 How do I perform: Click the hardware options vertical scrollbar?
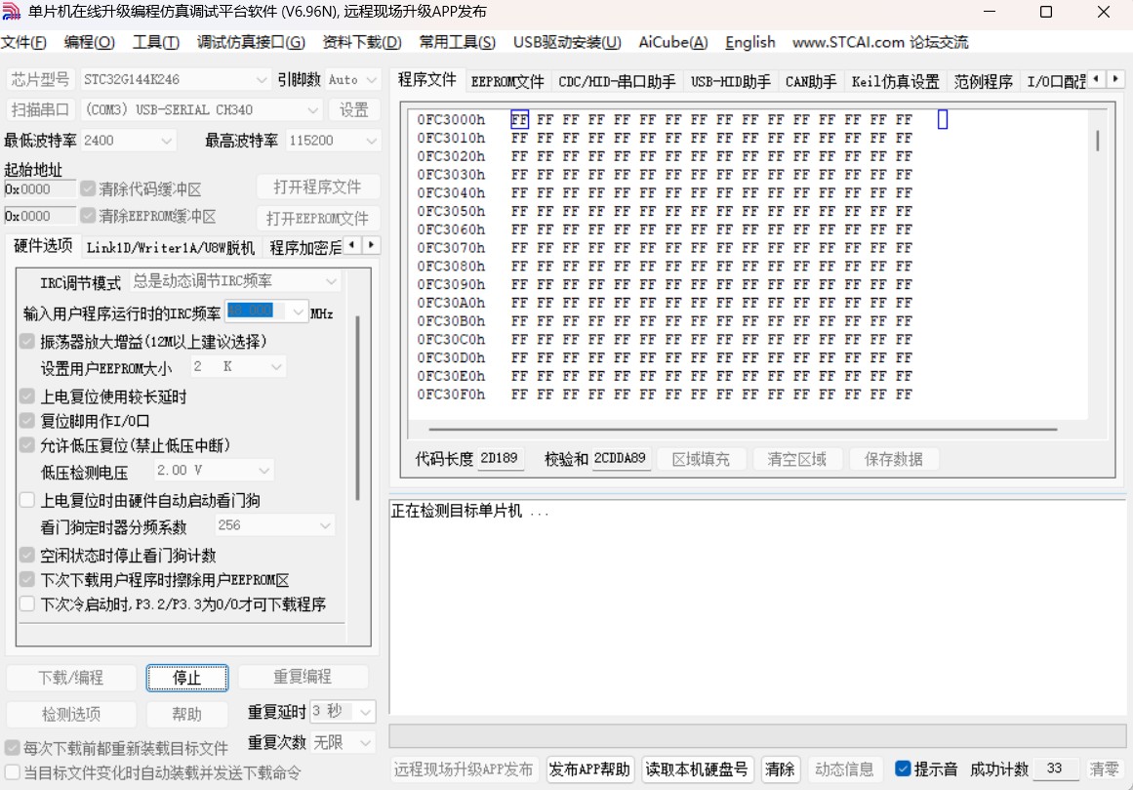click(357, 407)
